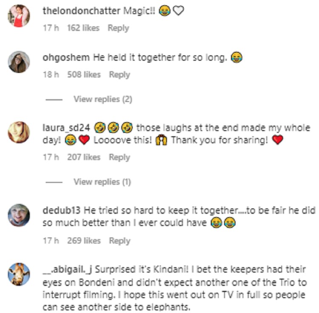The image size is (319, 313).
Task: Expand View replies (1) under laura_sd24
Action: click(x=103, y=182)
